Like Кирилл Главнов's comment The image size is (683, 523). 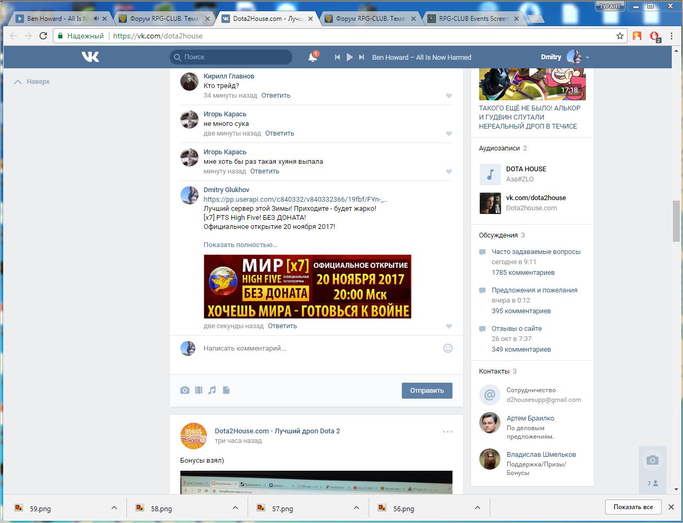(x=449, y=96)
